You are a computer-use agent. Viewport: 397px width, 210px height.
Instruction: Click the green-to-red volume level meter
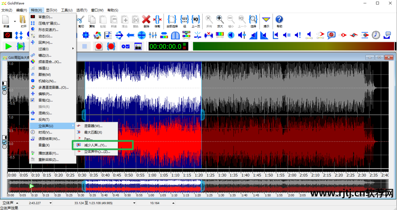pyautogui.click(x=293, y=46)
